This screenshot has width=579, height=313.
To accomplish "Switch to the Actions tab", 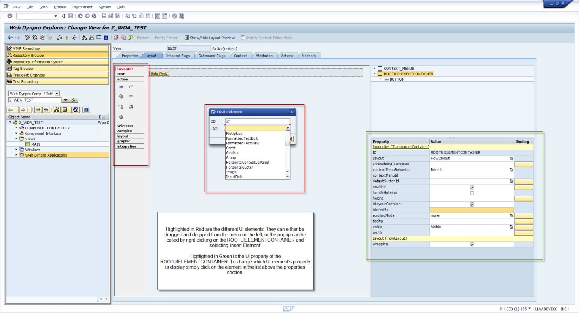I will (x=287, y=56).
